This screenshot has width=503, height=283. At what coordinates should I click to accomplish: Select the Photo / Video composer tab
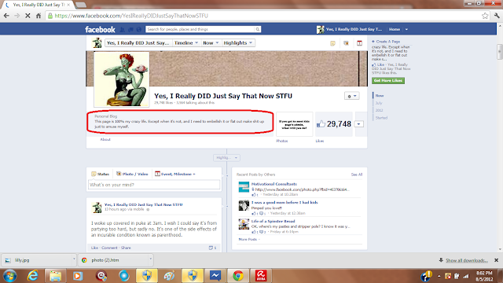tap(132, 174)
